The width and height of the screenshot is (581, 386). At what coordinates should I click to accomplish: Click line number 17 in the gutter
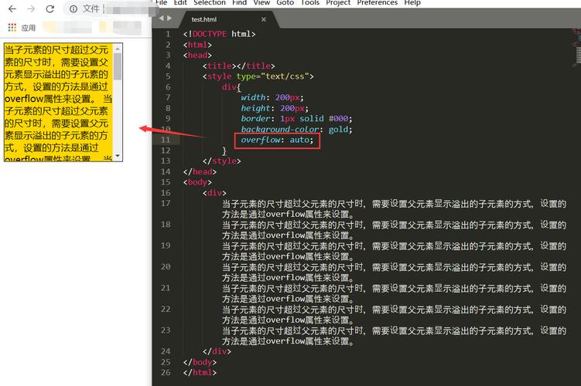[166, 203]
